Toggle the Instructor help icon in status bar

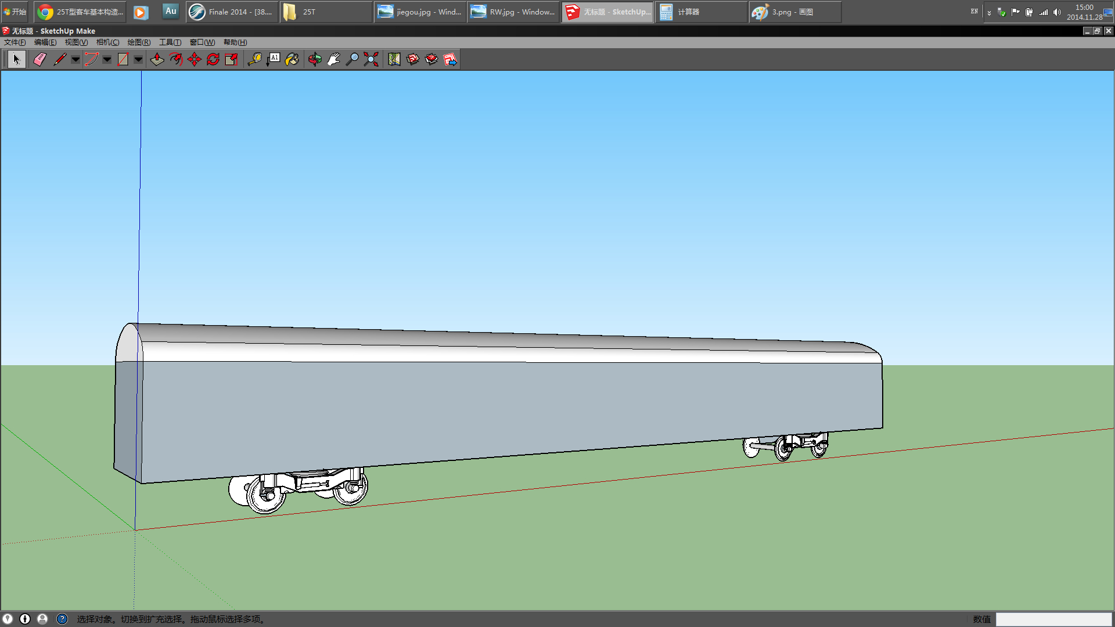tap(62, 619)
